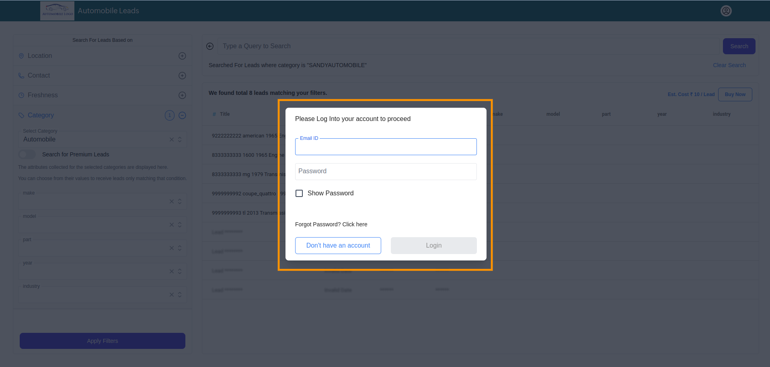
Task: Click the Location pin icon
Action: tap(21, 56)
